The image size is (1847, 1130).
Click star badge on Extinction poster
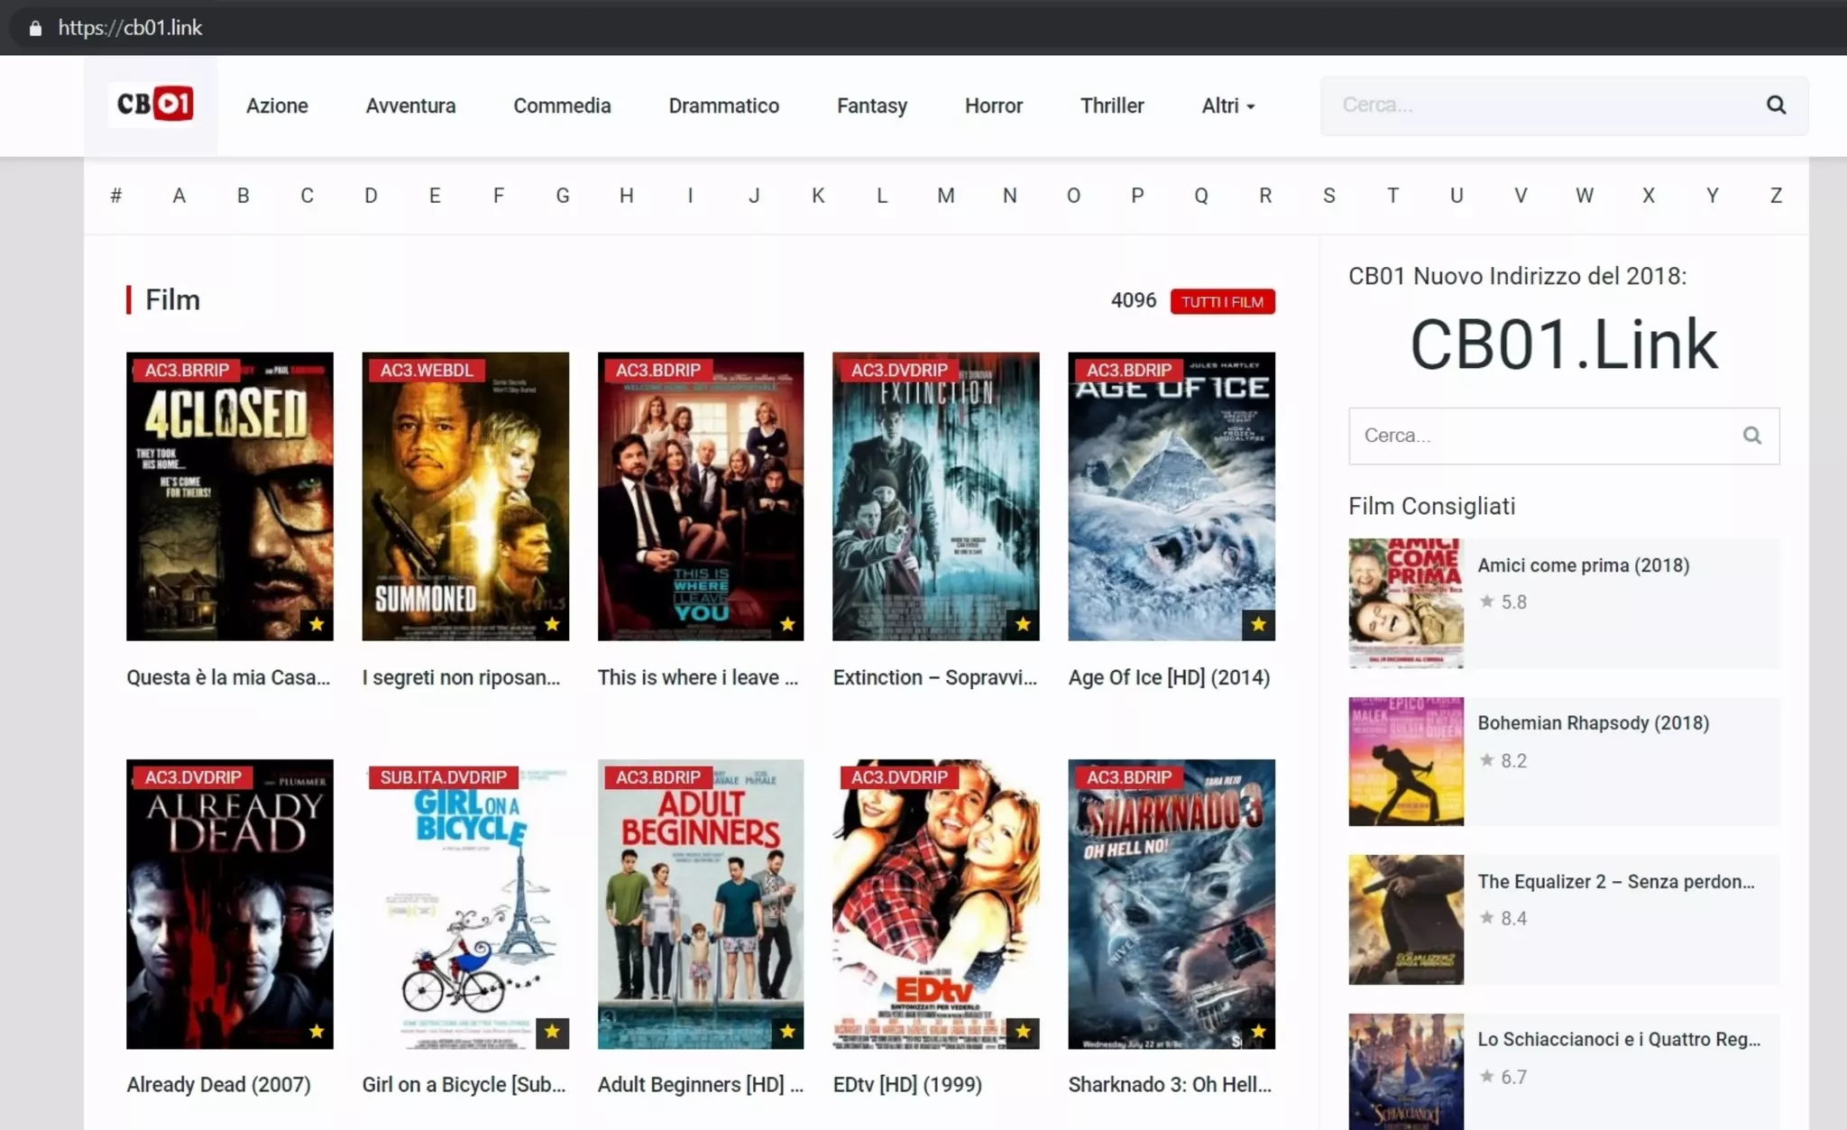[1023, 624]
